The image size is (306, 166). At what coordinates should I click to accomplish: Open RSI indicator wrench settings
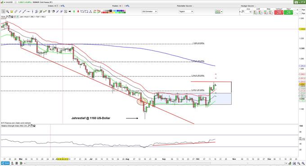[x=29, y=126]
